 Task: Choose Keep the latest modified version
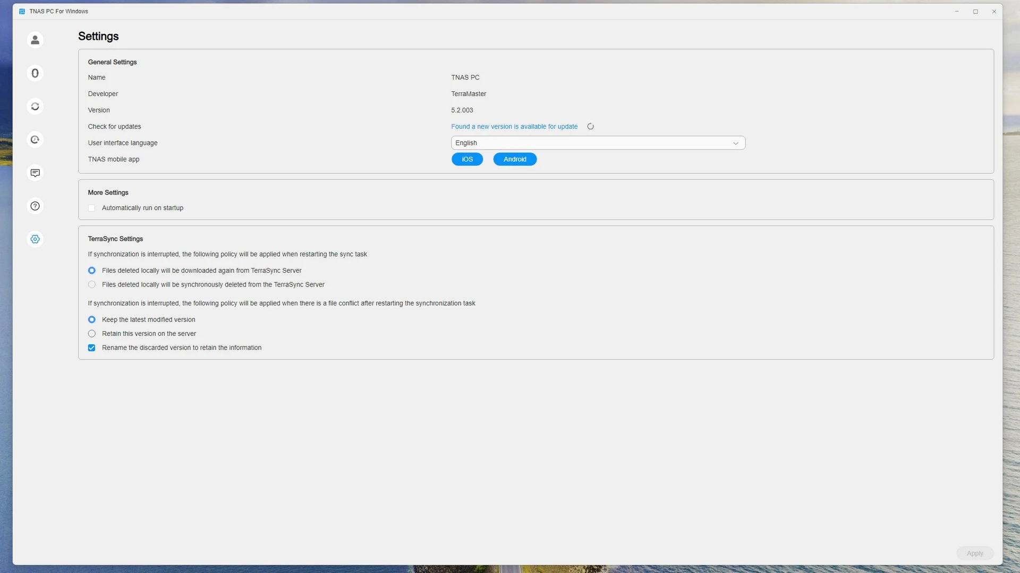(92, 319)
